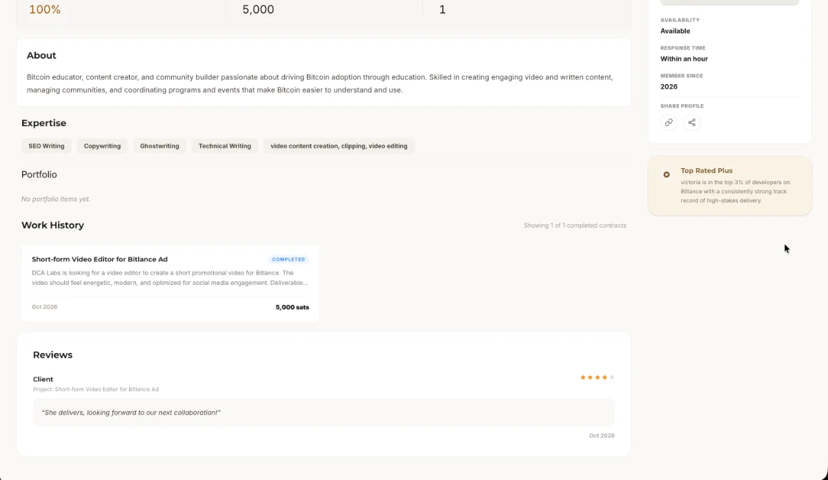Click the DCA Labs contract description text
The image size is (828, 480).
point(170,278)
